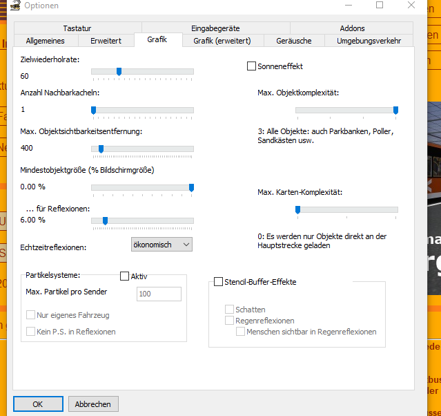This screenshot has width=441, height=416.
Task: Switch to the Grafik (erweitert) tab
Action: [x=222, y=41]
